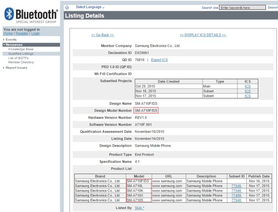The width and height of the screenshot is (278, 212).
Task: Click Specification Name value 4.1
Action: [x=137, y=162]
